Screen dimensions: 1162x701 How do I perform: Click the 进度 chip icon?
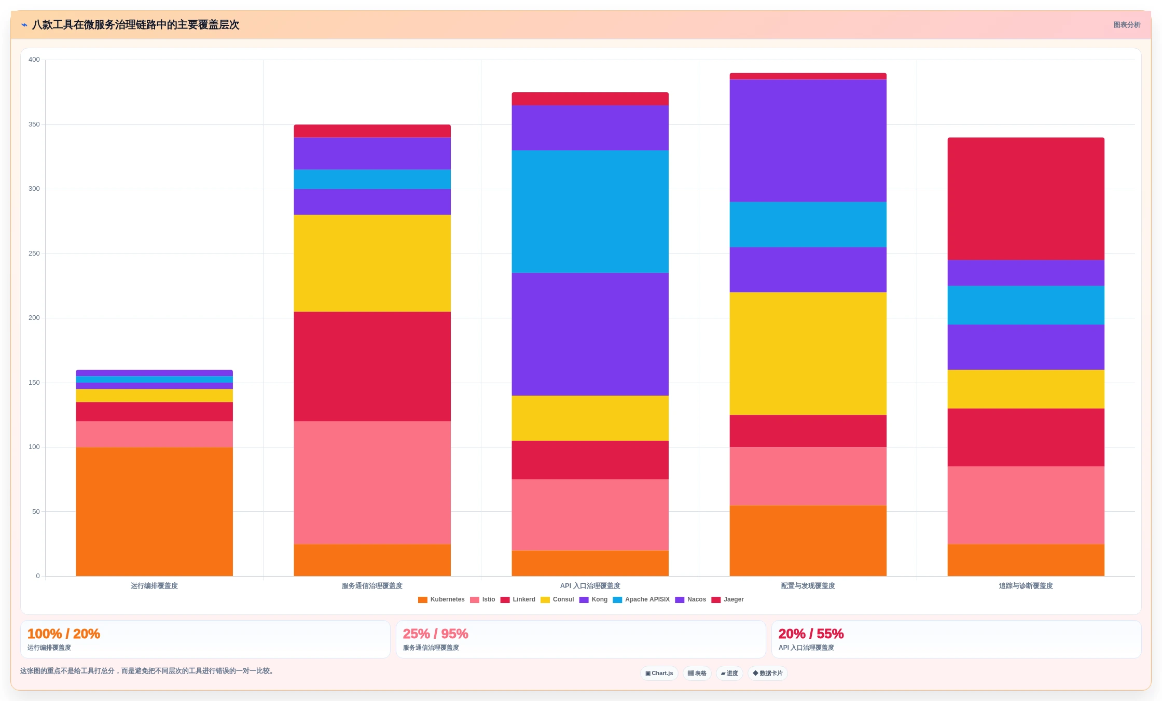(x=723, y=674)
